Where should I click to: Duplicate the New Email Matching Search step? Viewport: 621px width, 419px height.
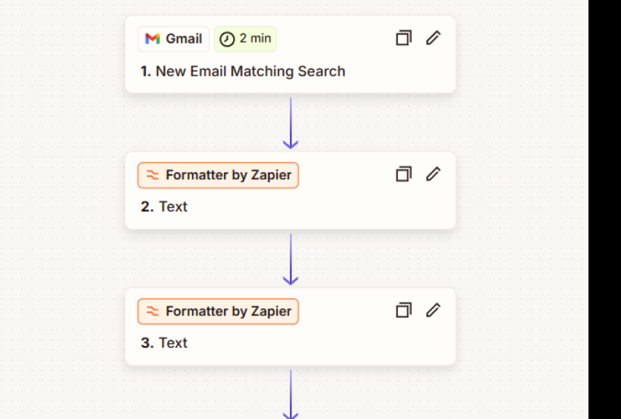403,38
